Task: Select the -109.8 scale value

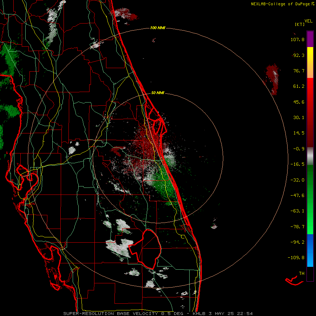Action: pos(296,258)
